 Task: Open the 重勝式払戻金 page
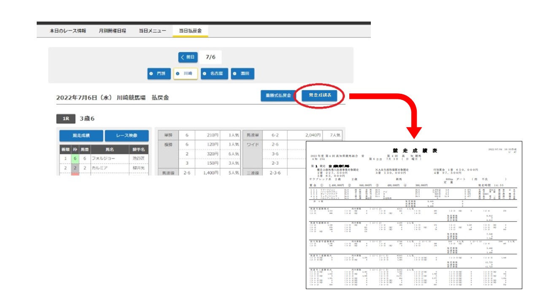tap(278, 96)
